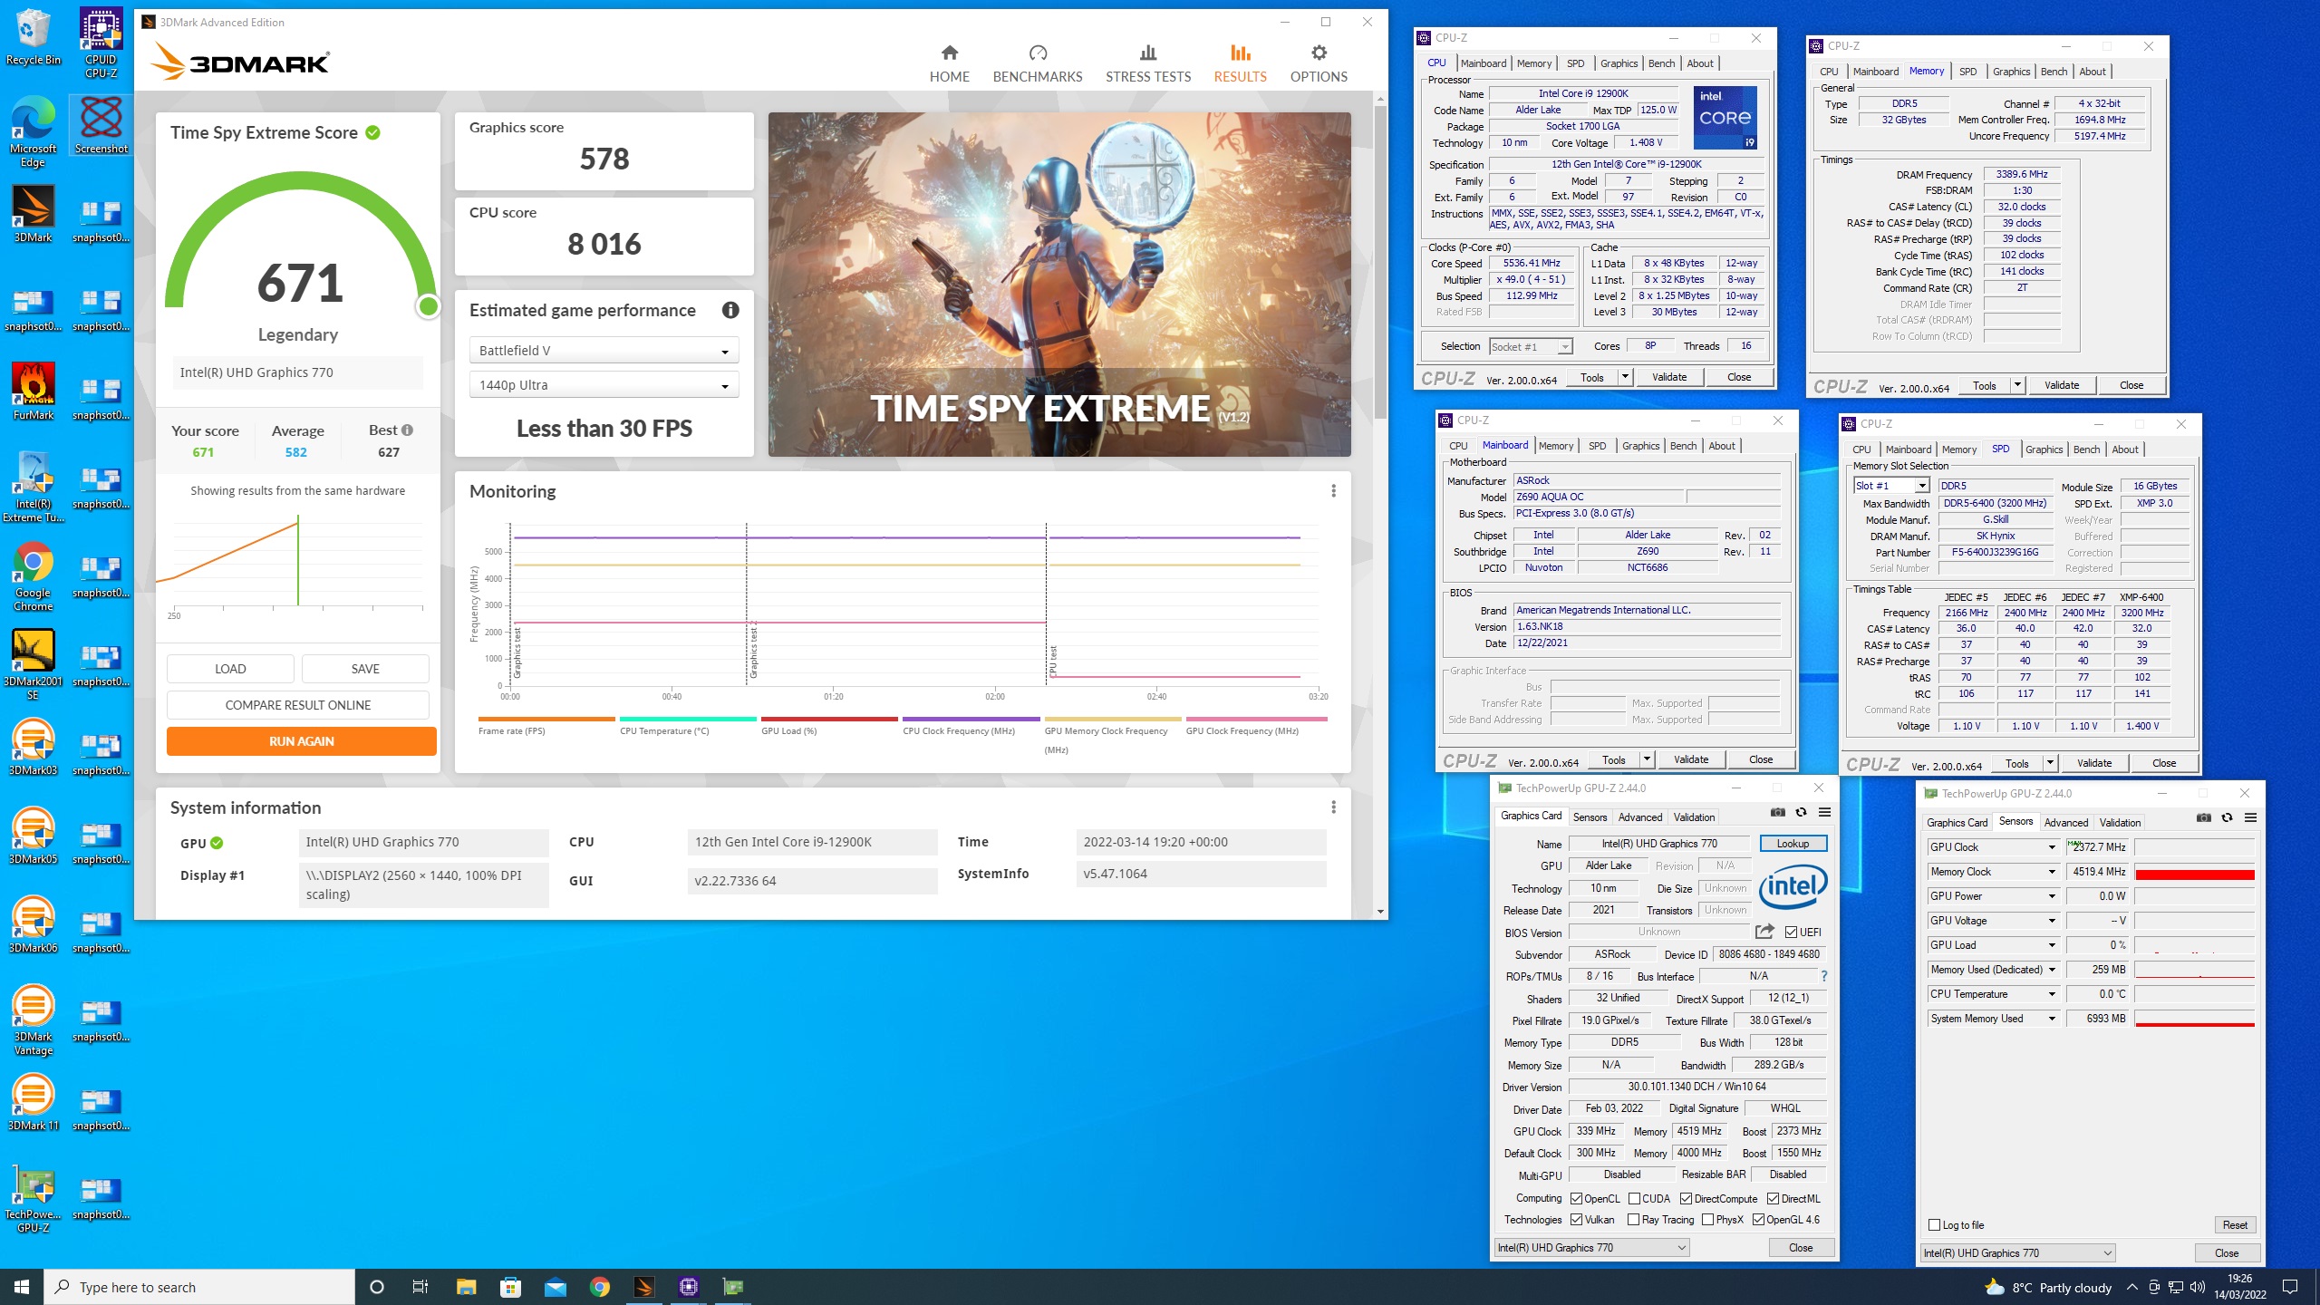The width and height of the screenshot is (2320, 1305).
Task: Switch to Advanced tab in GPU-Z Graphics Card window
Action: tap(1640, 817)
